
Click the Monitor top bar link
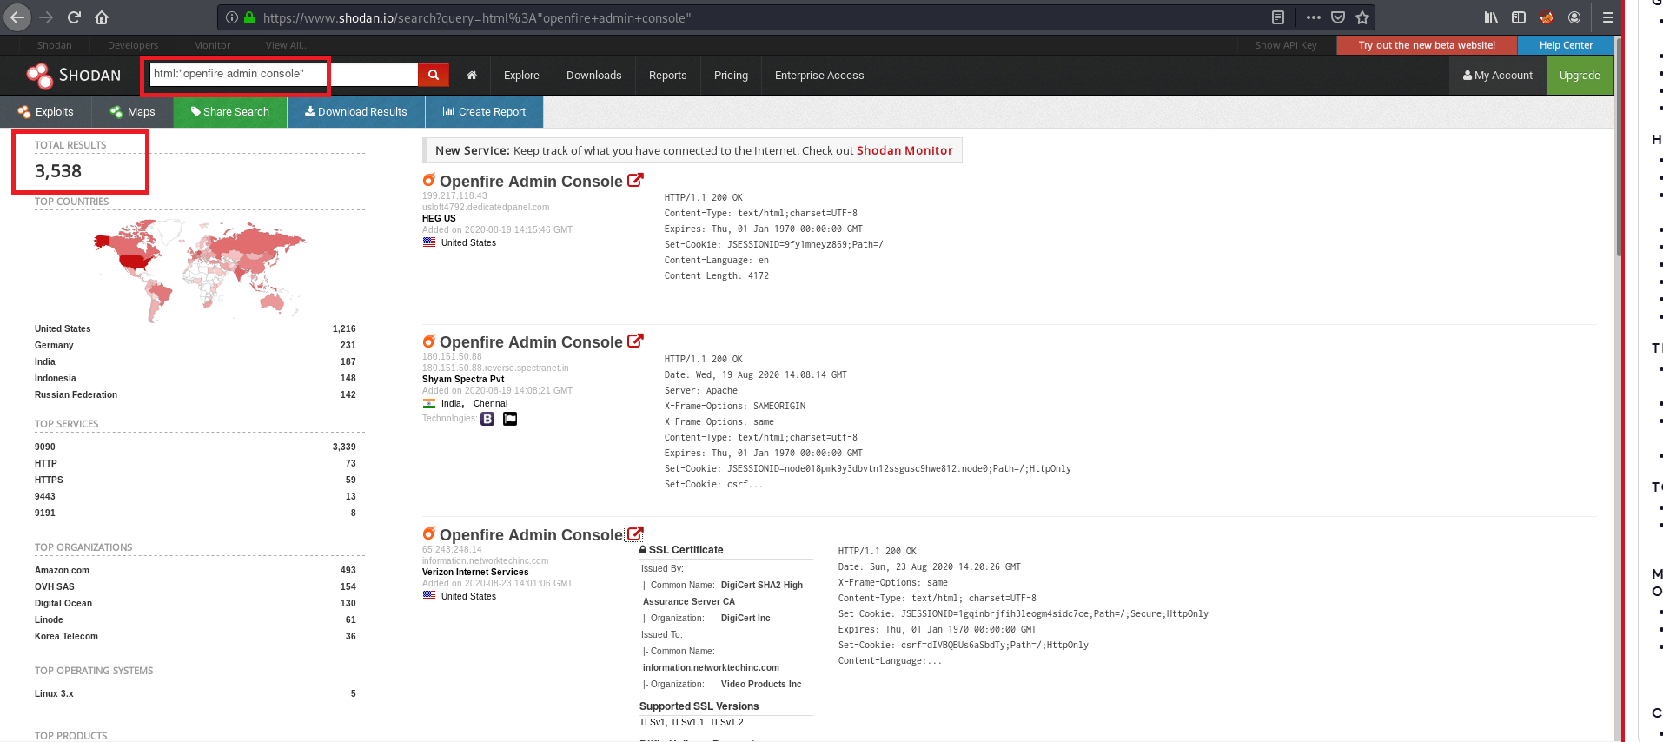coord(212,45)
